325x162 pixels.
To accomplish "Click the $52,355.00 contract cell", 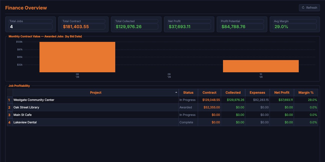I will (x=209, y=107).
